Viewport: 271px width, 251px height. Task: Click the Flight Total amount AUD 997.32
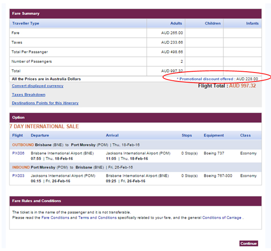[242, 86]
